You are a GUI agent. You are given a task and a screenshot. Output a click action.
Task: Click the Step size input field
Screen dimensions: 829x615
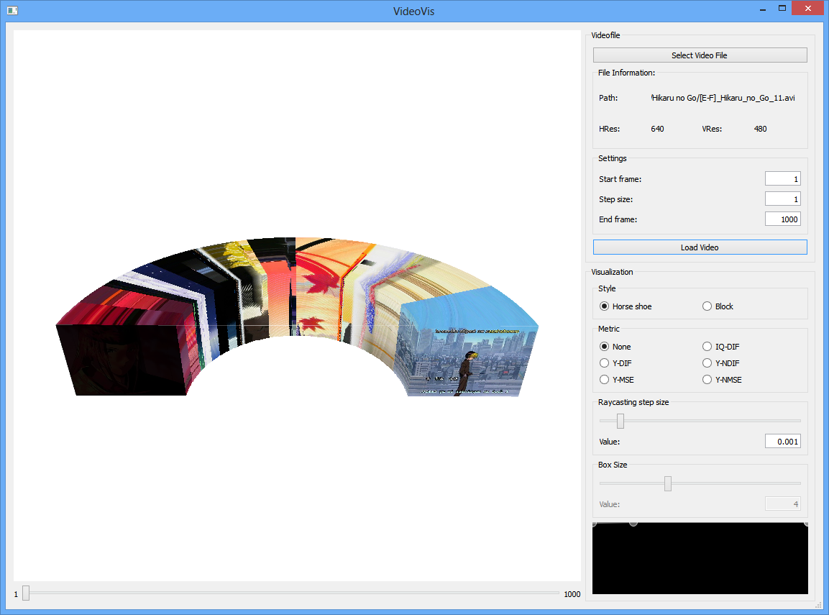(782, 199)
